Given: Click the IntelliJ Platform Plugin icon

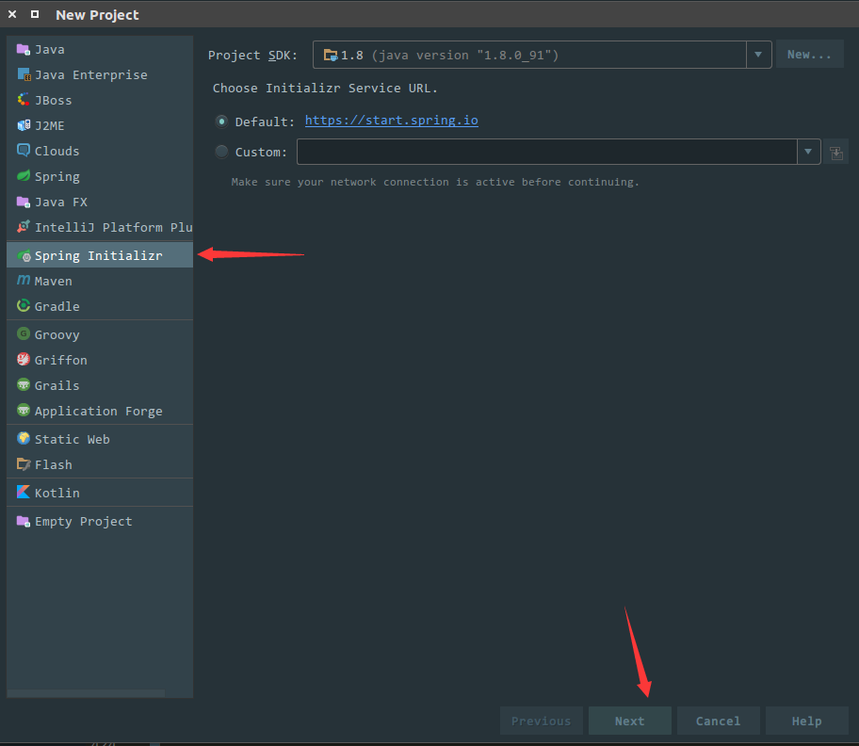Looking at the screenshot, I should coord(23,227).
